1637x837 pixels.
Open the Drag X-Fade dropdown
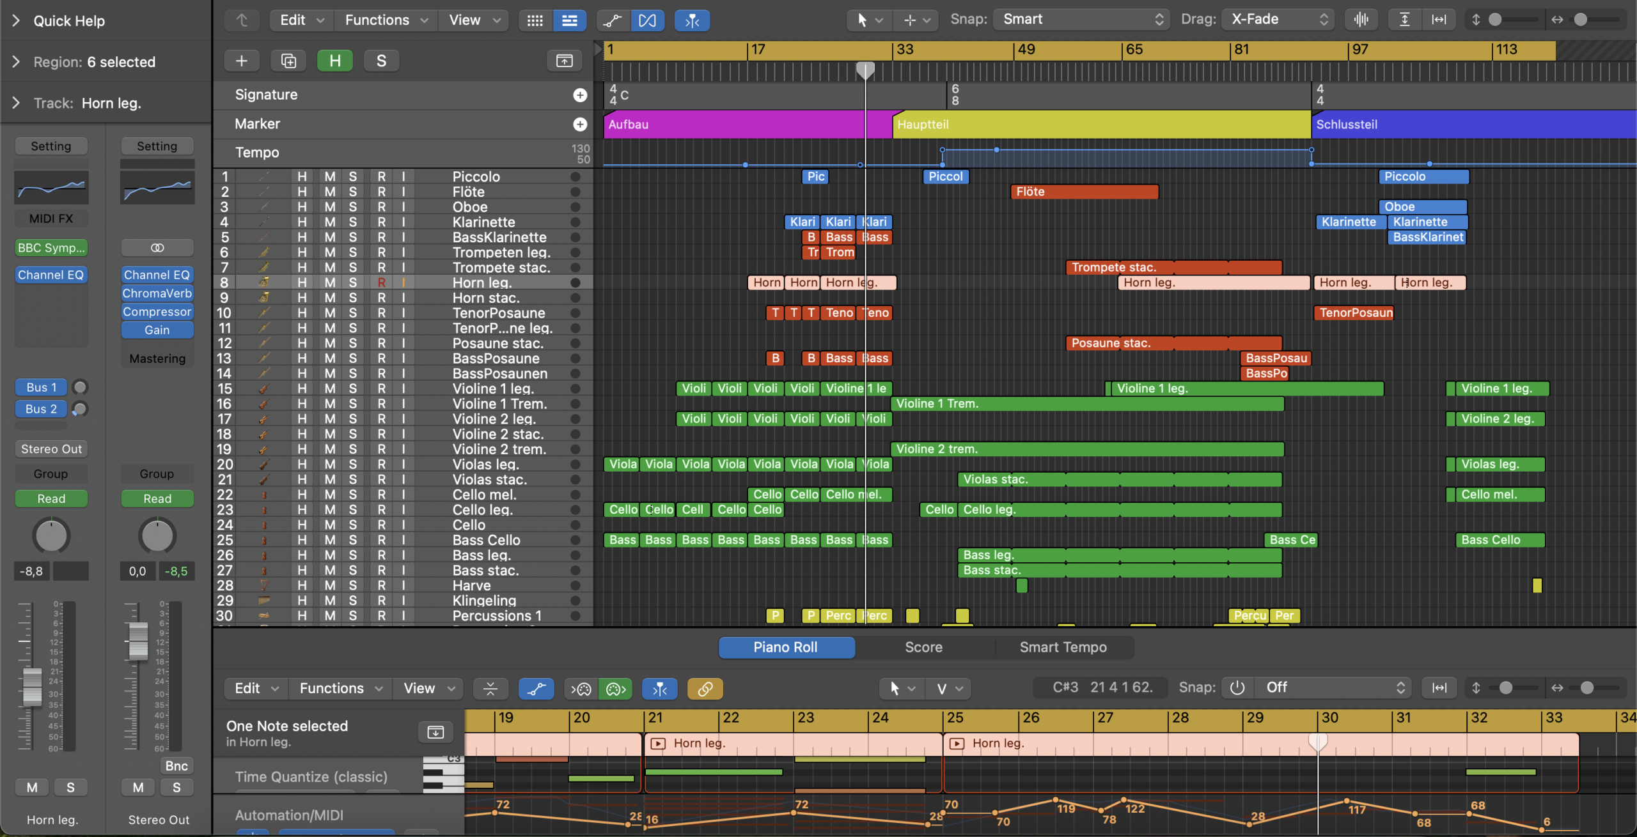[x=1279, y=20]
